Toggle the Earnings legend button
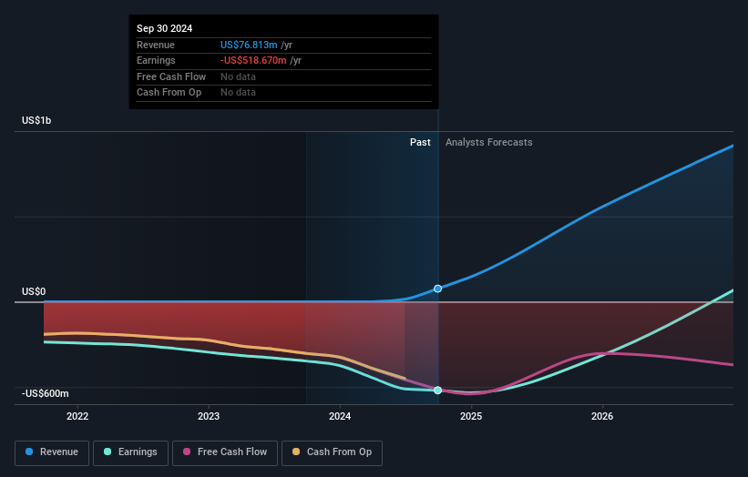This screenshot has height=477, width=748. [130, 452]
